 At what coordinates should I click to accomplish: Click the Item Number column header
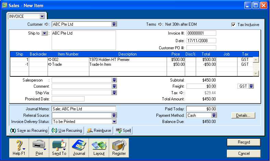click(x=68, y=54)
